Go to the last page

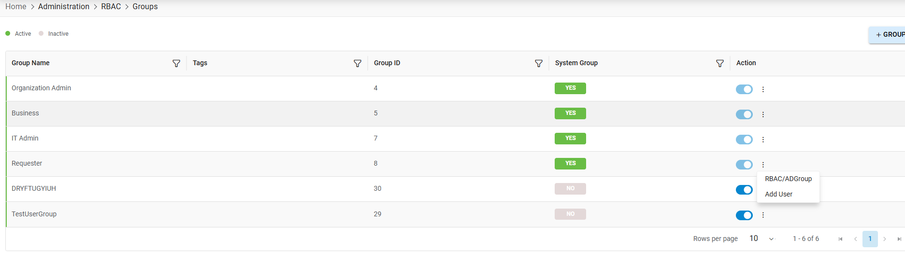(899, 239)
